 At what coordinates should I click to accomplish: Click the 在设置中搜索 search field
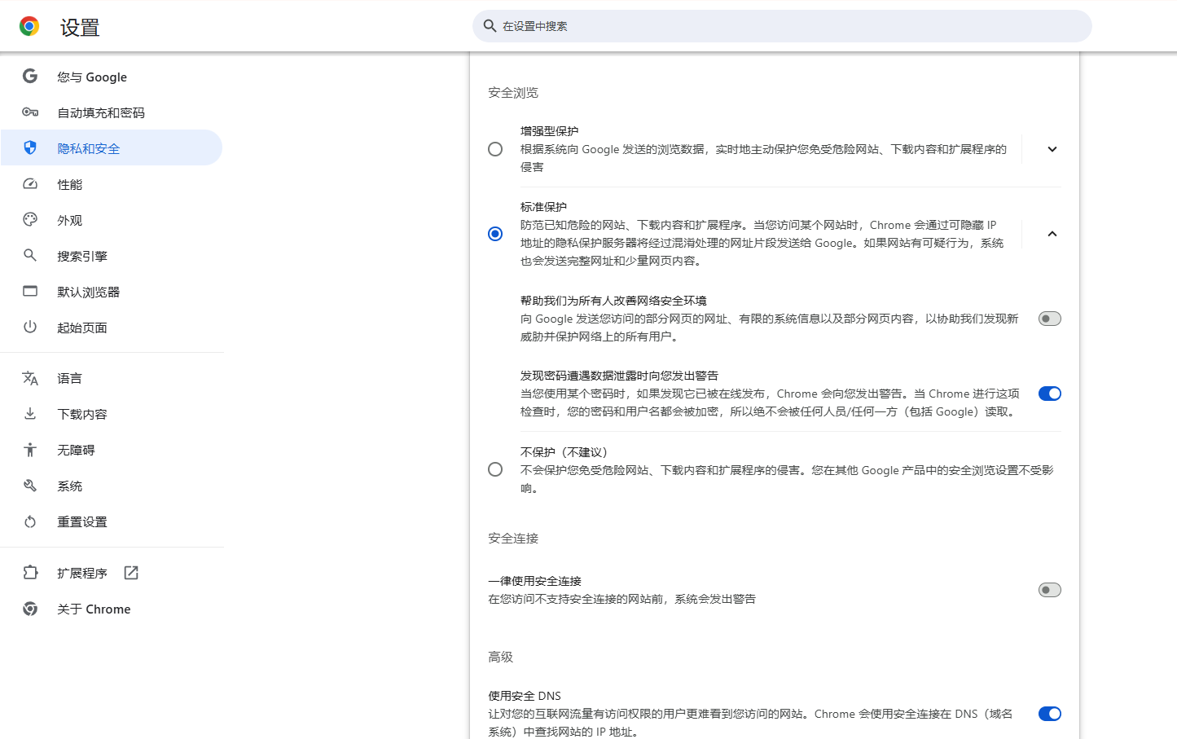(x=782, y=26)
